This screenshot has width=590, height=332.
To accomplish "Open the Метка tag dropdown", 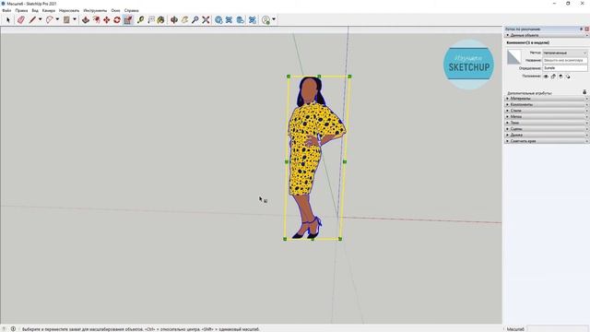I will pyautogui.click(x=565, y=53).
